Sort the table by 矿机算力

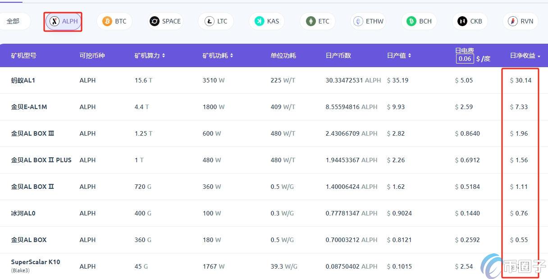(x=150, y=55)
